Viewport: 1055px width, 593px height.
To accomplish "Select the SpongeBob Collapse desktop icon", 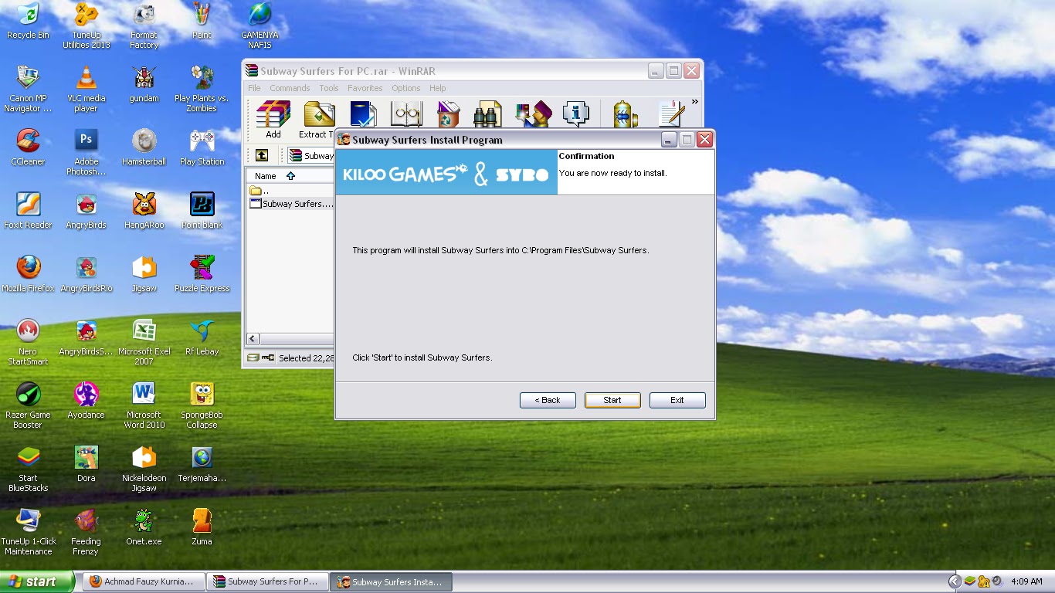I will coord(202,405).
